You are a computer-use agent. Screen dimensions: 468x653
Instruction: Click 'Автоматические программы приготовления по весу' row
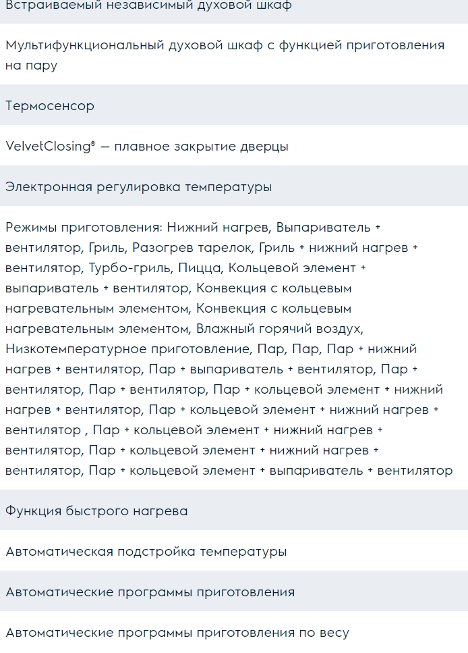pyautogui.click(x=177, y=633)
